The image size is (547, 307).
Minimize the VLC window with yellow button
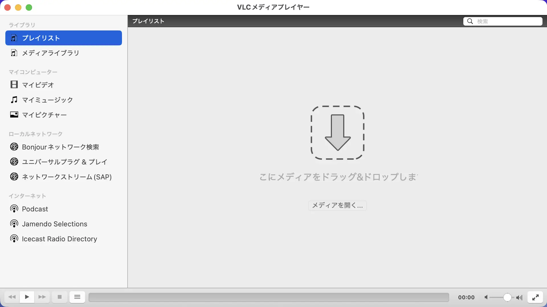click(18, 7)
